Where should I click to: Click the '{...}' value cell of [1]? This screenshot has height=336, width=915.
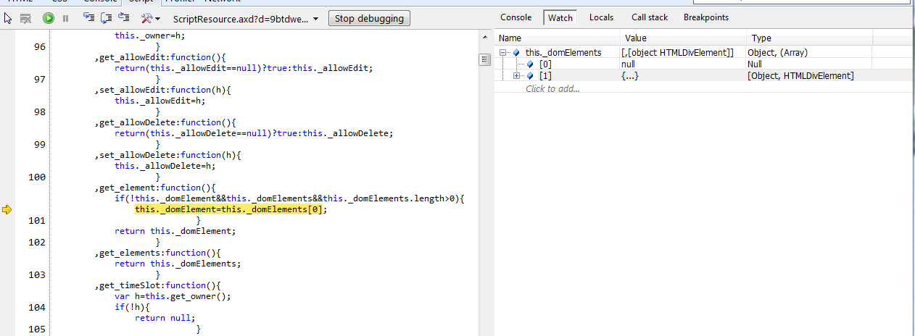tap(630, 75)
